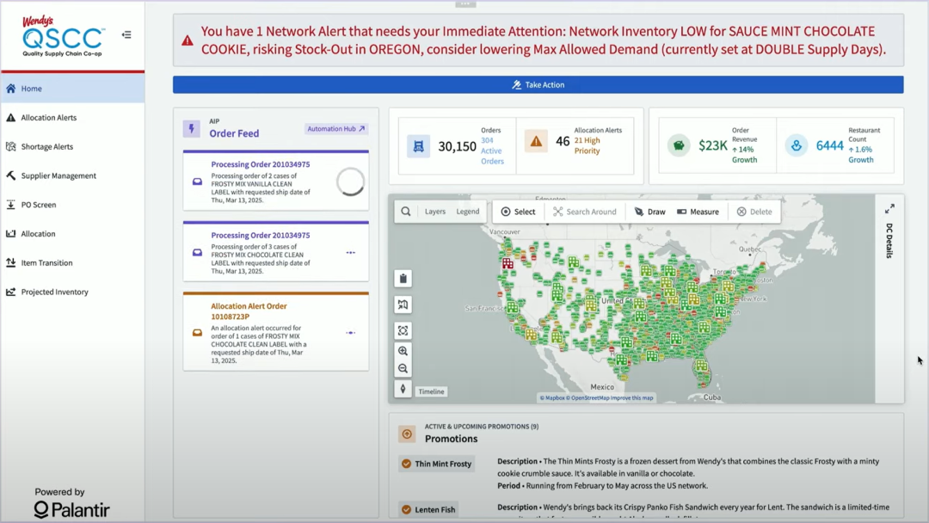Click the clipboard icon on the map
929x523 pixels.
coord(403,279)
